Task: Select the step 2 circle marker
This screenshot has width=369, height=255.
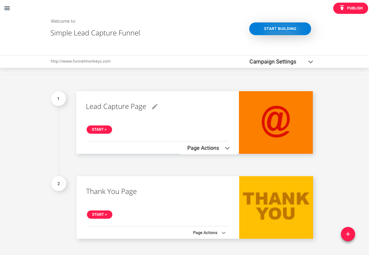Action: click(59, 184)
